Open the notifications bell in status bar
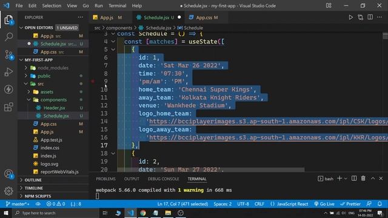This screenshot has height=218, width=388. coord(380,204)
